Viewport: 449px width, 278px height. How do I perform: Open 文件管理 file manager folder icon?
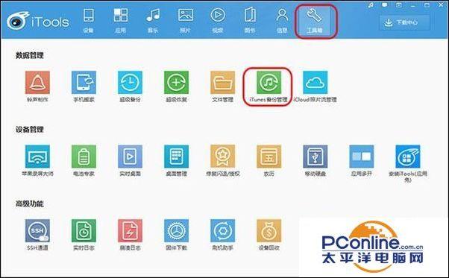pyautogui.click(x=222, y=83)
